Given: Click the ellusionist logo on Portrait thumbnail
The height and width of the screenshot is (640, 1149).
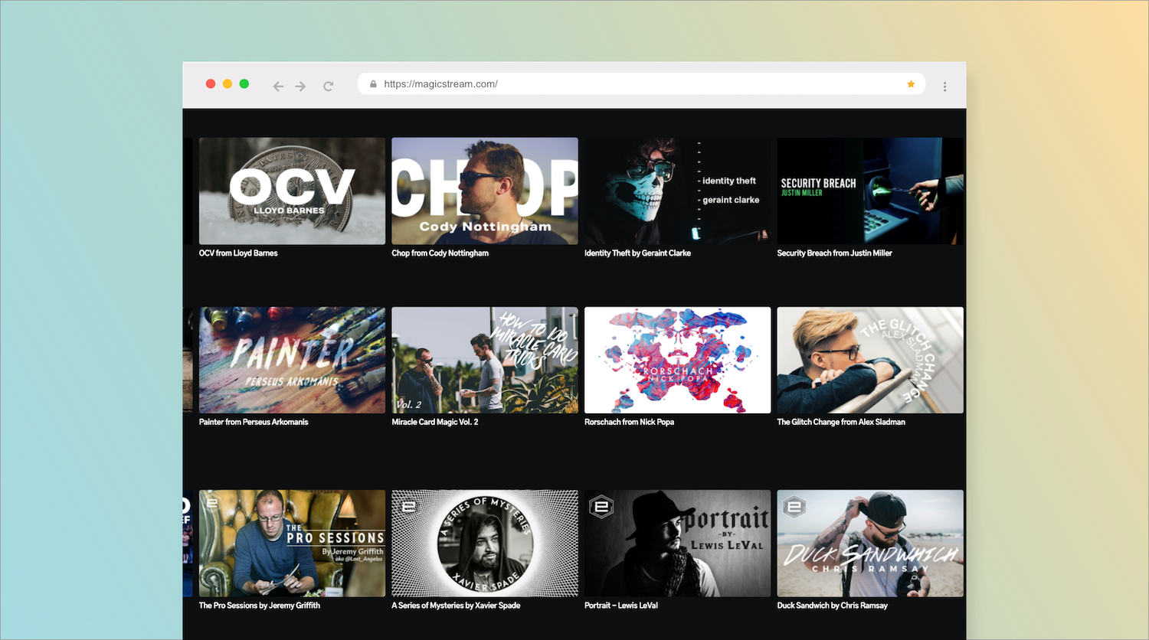Looking at the screenshot, I should (x=601, y=507).
